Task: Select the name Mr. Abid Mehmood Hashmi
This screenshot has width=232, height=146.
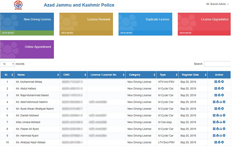Action: click(32, 102)
